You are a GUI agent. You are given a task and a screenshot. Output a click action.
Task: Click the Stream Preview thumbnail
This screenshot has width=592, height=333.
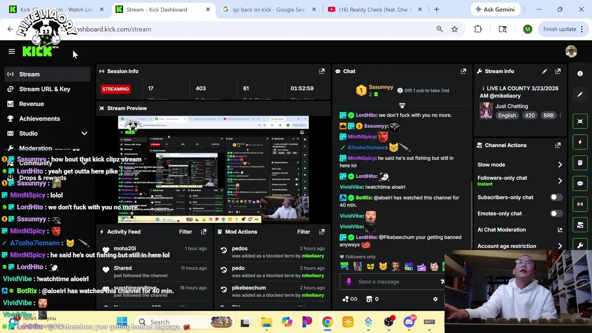tap(213, 169)
